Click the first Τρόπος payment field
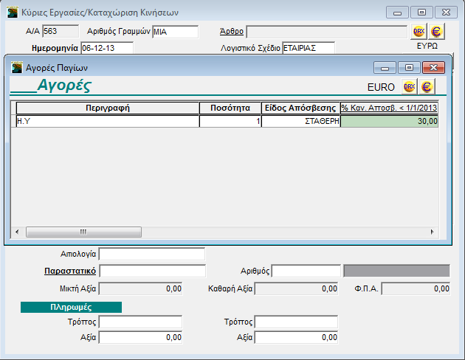The height and width of the screenshot is (360, 465). pyautogui.click(x=140, y=322)
